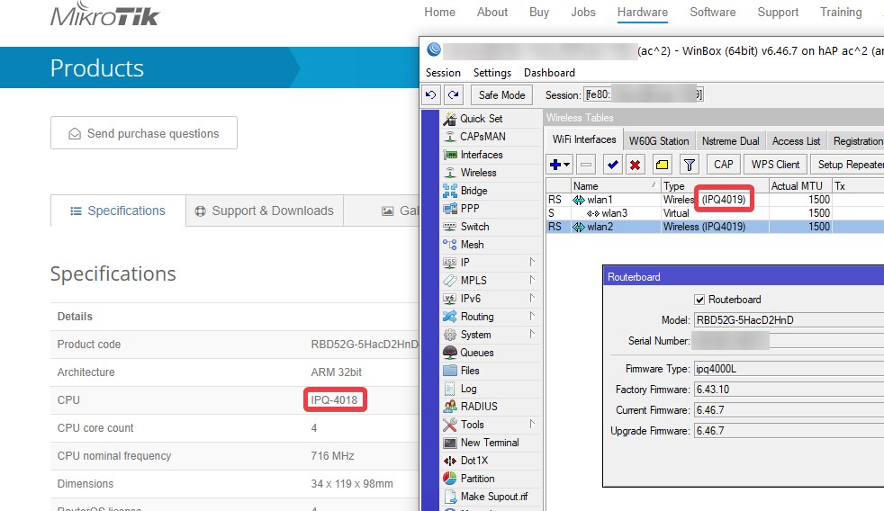Click the yellow Comment button
The height and width of the screenshot is (511, 884).
pyautogui.click(x=662, y=165)
